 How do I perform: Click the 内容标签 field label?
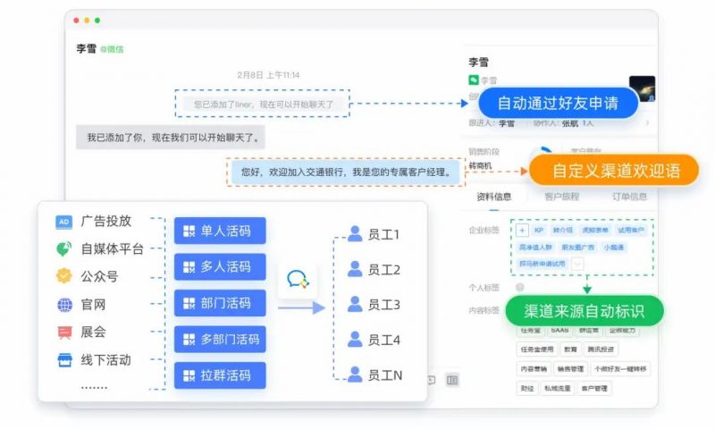coord(484,310)
